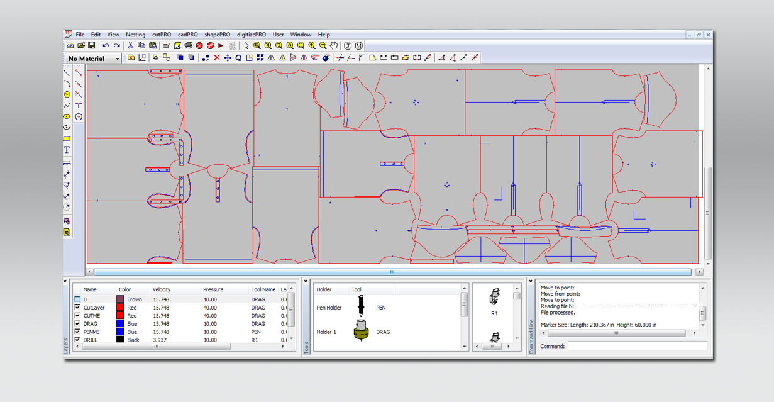Uncheck the CutLayer layer checkbox
Viewport: 774px width, 402px height.
pyautogui.click(x=77, y=308)
